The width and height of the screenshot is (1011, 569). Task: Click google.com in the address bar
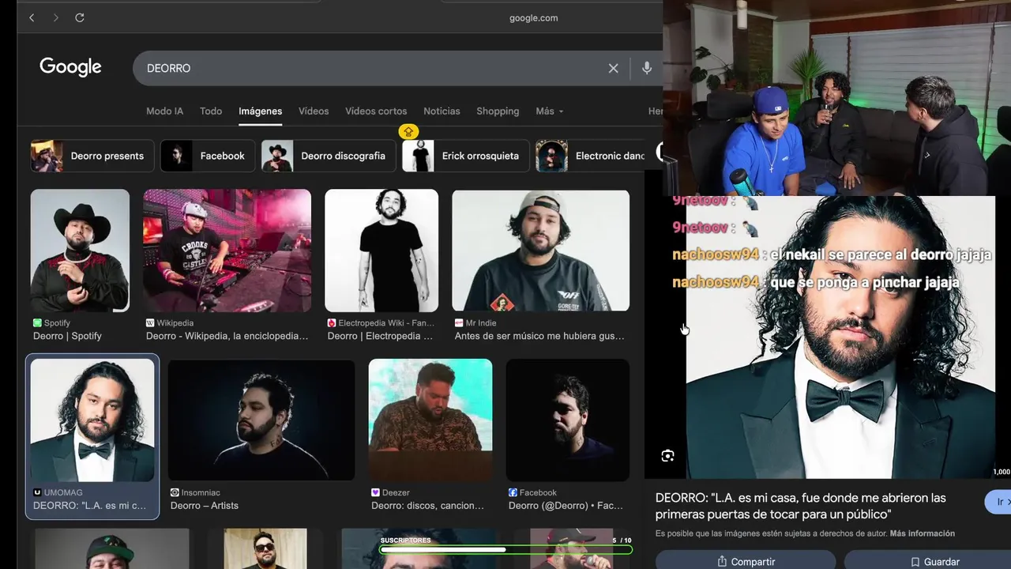[533, 17]
